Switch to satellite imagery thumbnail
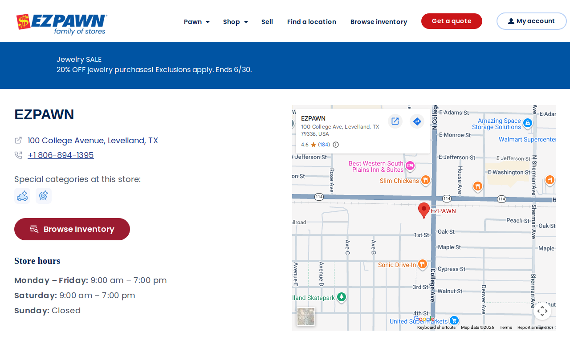Image resolution: width=570 pixels, height=356 pixels. click(306, 316)
